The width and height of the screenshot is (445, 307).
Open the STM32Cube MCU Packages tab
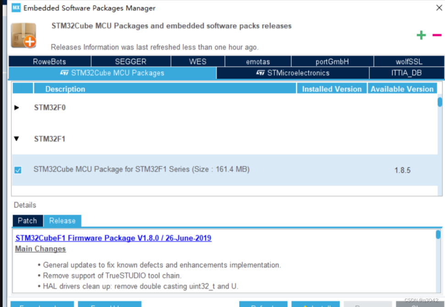[112, 73]
